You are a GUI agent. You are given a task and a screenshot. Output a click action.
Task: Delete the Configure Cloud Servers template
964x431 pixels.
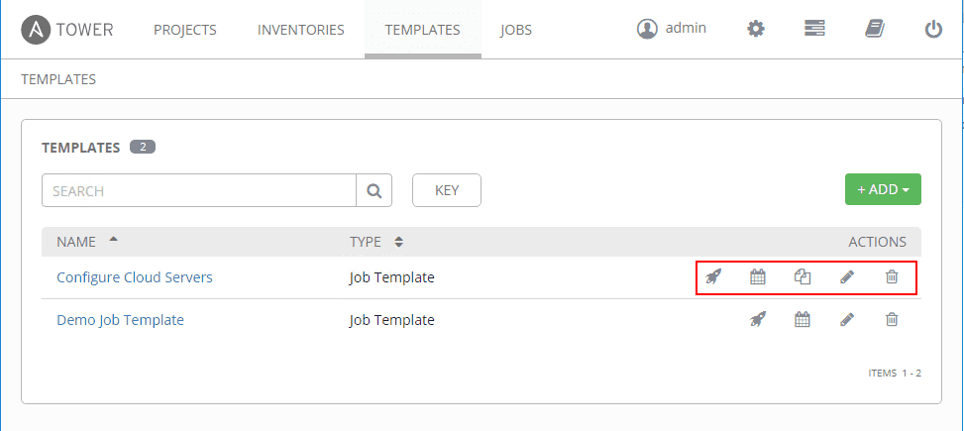(892, 277)
